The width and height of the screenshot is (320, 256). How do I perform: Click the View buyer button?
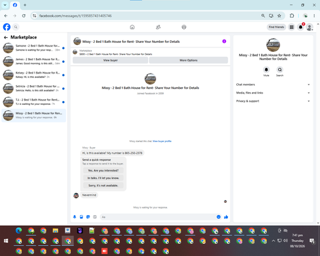click(110, 60)
